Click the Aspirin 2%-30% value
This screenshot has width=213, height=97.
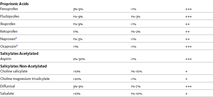pyautogui.click(x=79, y=59)
